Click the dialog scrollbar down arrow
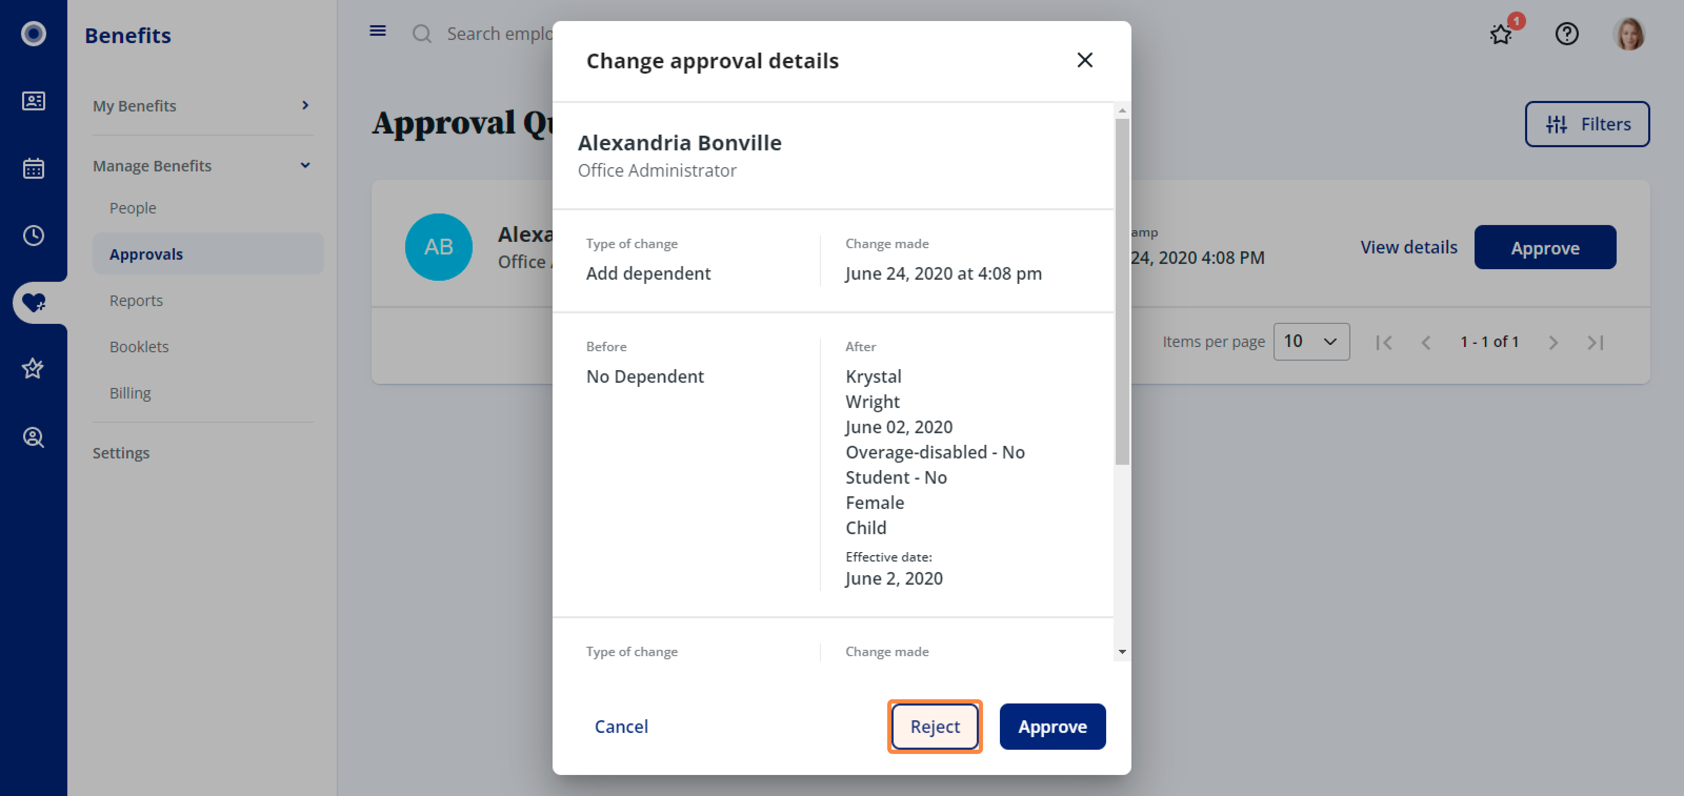Screen dimensions: 1684x796 pyautogui.click(x=1122, y=652)
